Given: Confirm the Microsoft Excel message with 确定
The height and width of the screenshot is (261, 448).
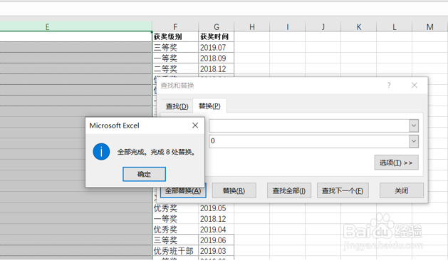Looking at the screenshot, I should click(x=144, y=174).
